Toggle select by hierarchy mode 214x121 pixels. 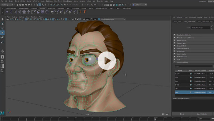click(37, 5)
